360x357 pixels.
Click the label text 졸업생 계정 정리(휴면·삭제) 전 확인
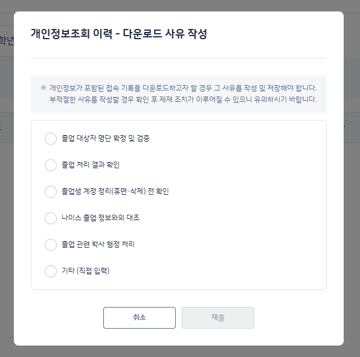coord(115,191)
